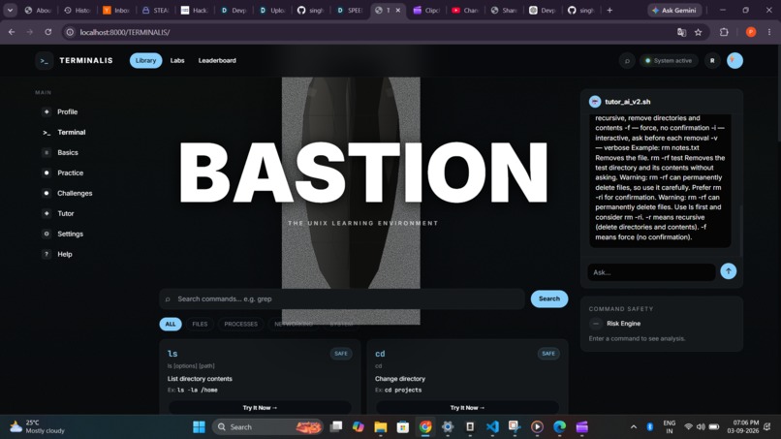Open Challenges in the sidebar
Screen dimensions: 781x439
(x=75, y=193)
